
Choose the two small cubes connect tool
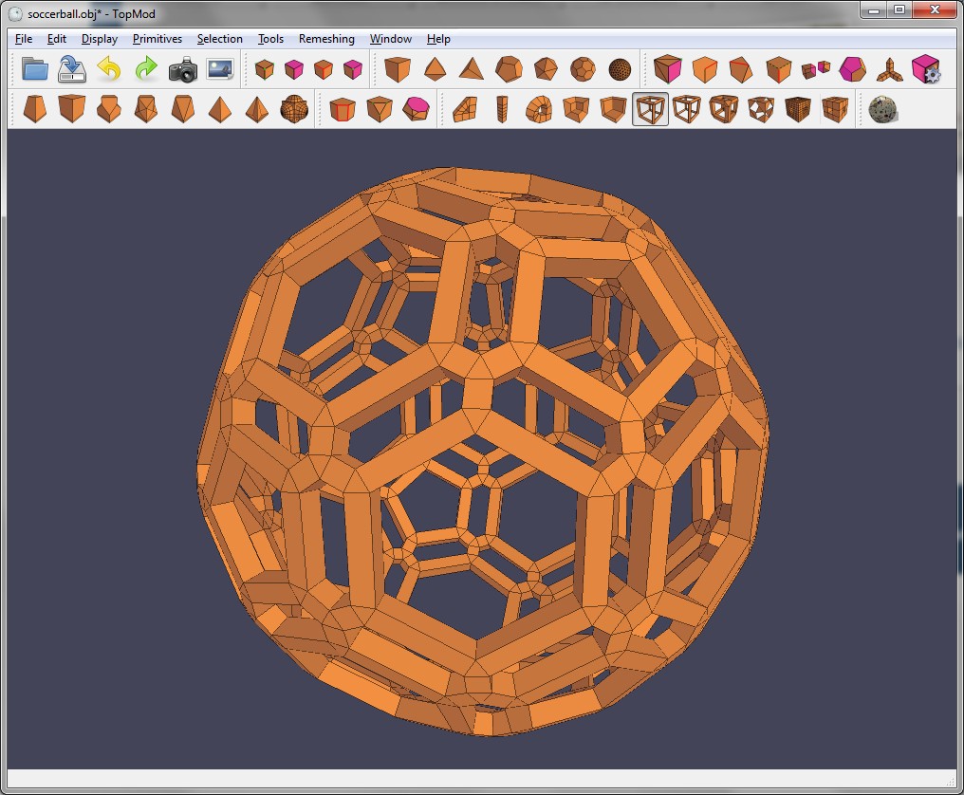[816, 69]
